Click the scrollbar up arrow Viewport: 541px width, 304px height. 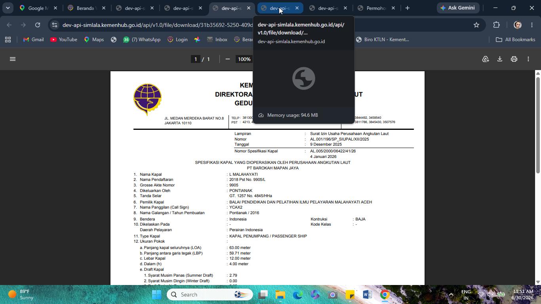point(538,74)
